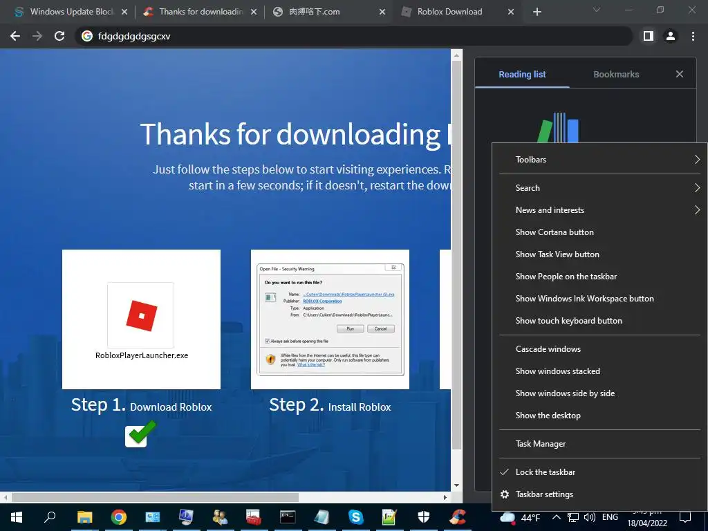Click the Step 2 security warning thumbnail

[x=330, y=319]
